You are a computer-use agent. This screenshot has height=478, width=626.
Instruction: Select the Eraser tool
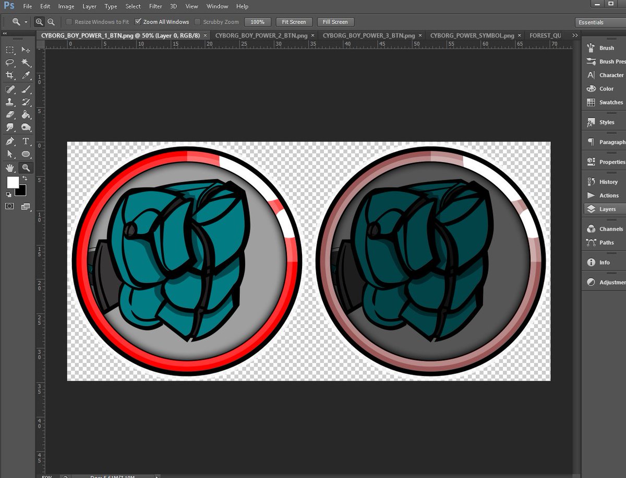[x=10, y=115]
